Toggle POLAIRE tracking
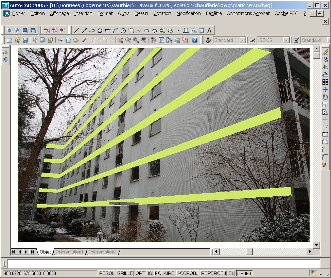The height and width of the screenshot is (278, 331). (x=164, y=273)
